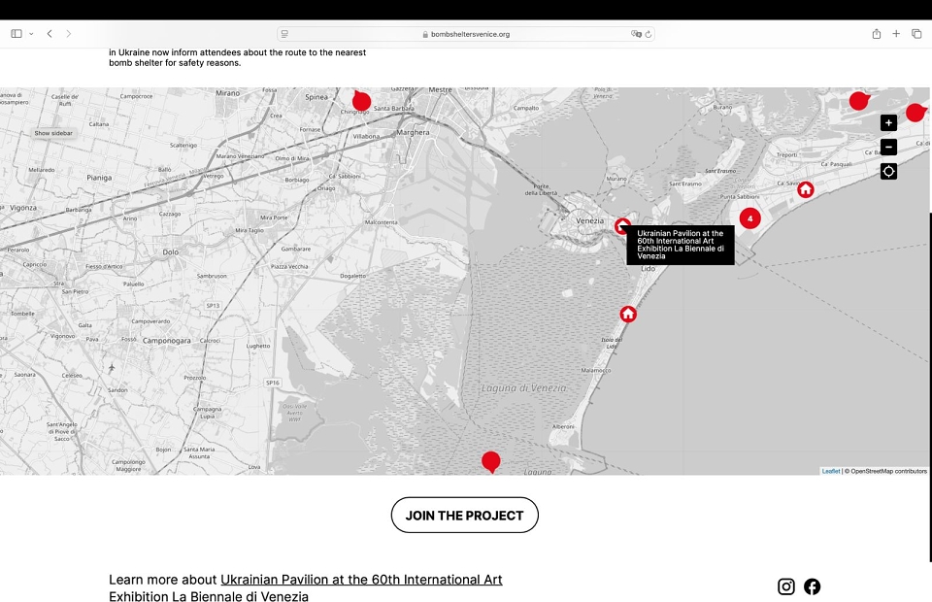
Task: Open the Safari tab overview
Action: [x=916, y=34]
